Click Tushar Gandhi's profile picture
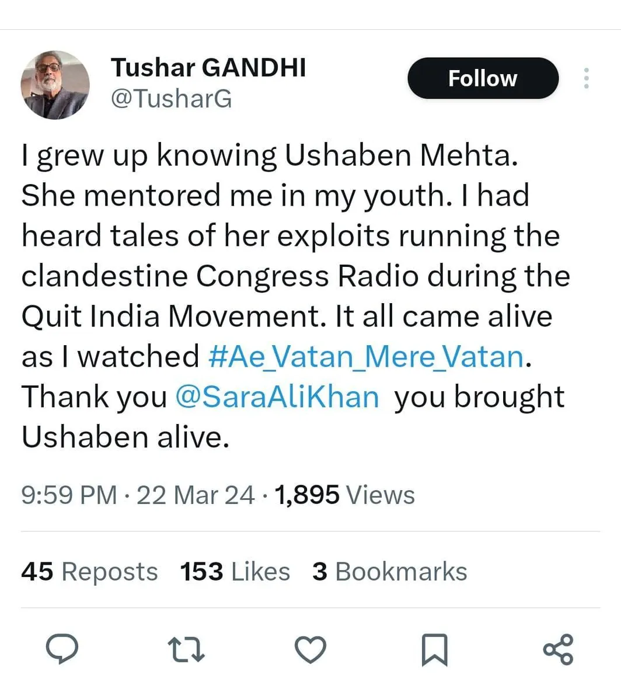 coord(55,85)
